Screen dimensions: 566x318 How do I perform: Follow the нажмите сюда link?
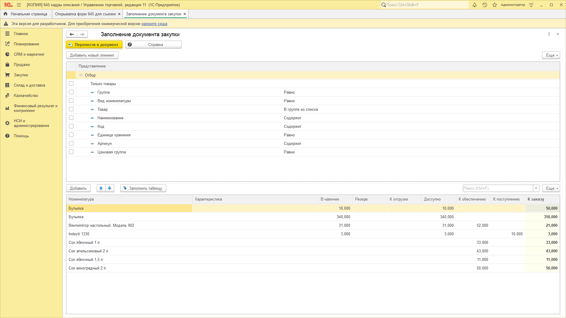tap(154, 24)
